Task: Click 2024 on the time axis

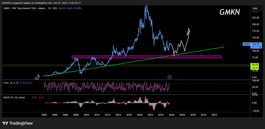Action: [161, 115]
